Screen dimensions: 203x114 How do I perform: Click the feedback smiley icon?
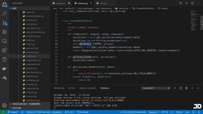tap(193, 112)
